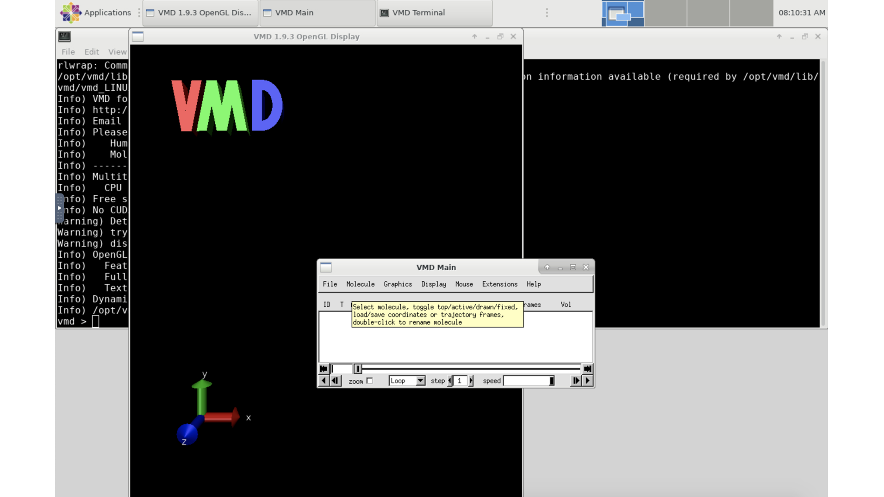Open the terminal File menu
884x497 pixels.
click(68, 52)
